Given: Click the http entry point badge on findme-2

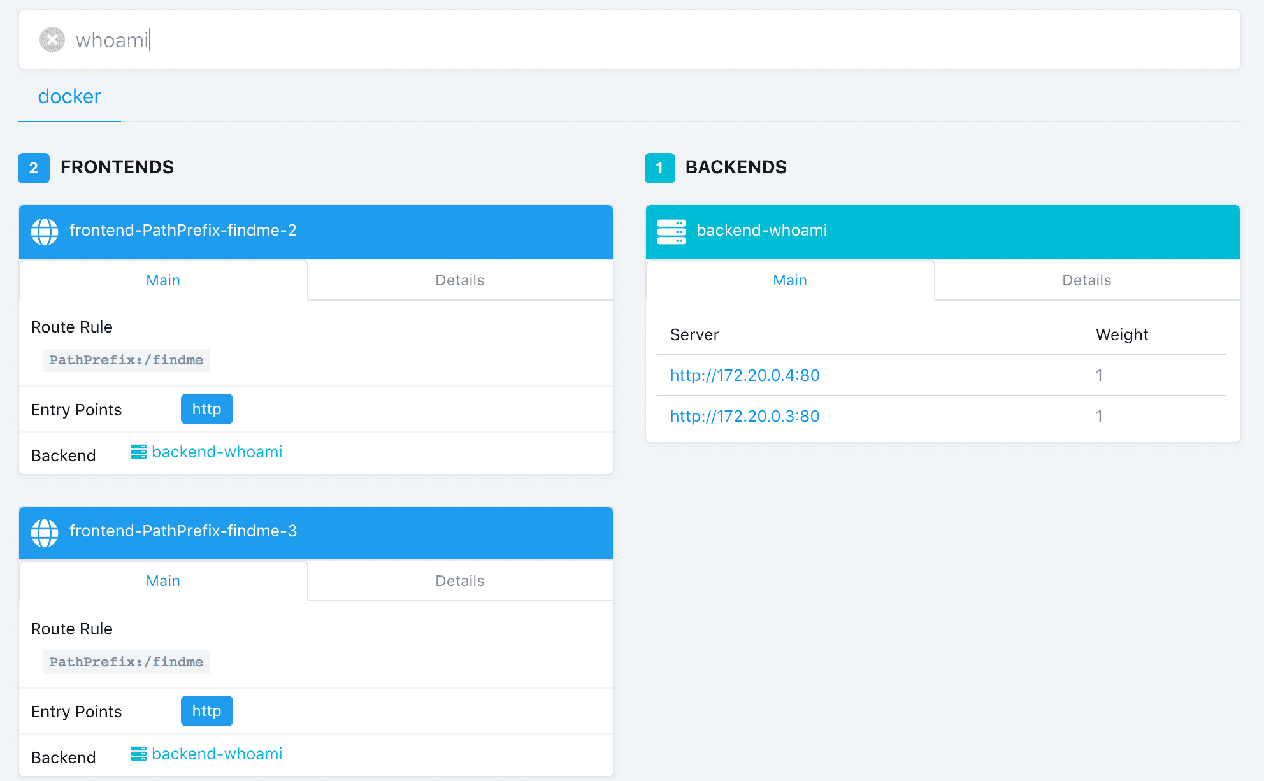Looking at the screenshot, I should click(206, 409).
